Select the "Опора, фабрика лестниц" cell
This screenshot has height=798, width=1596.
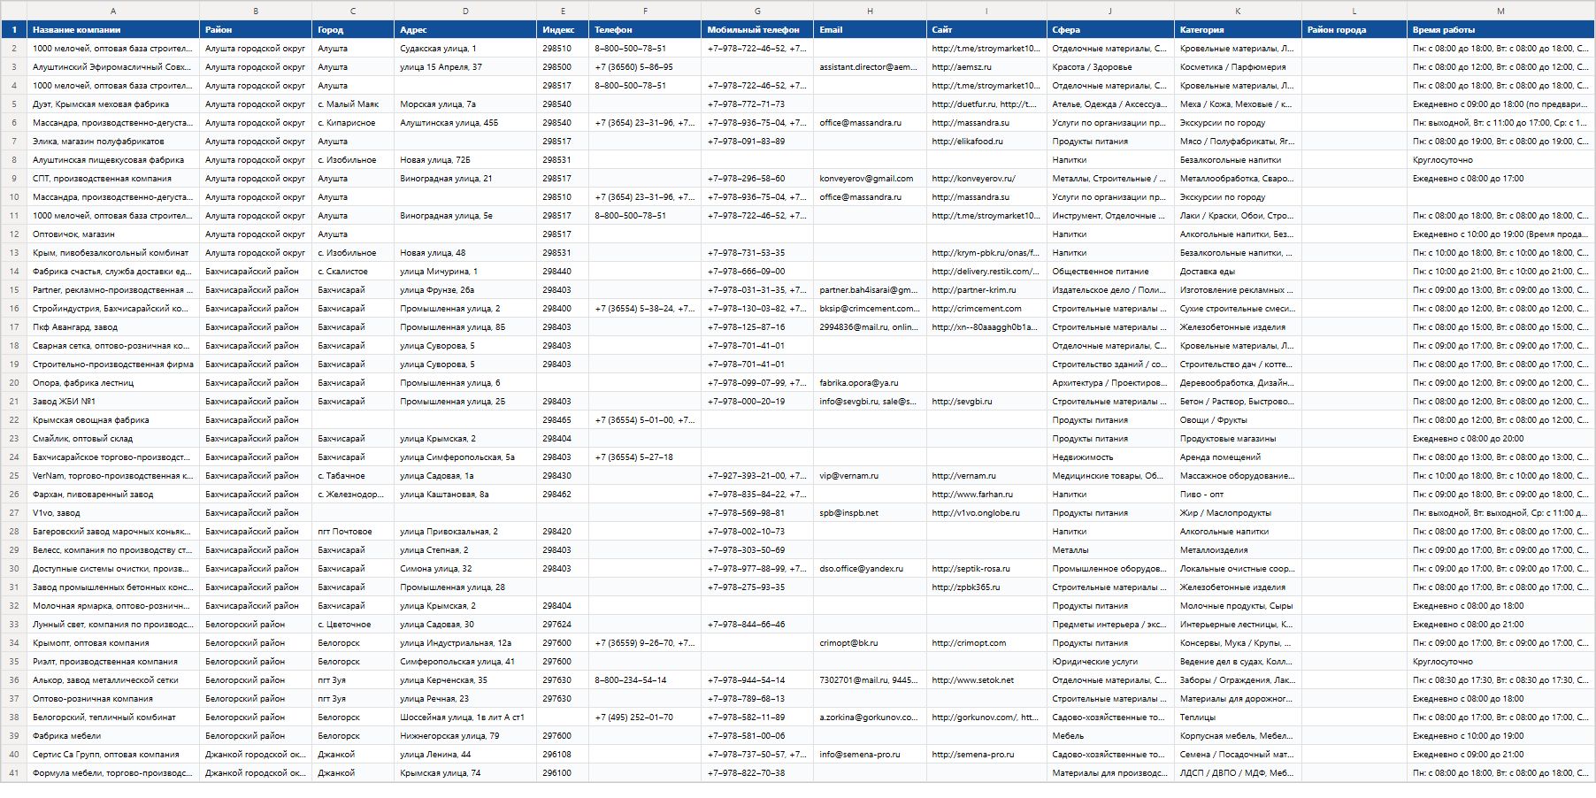coord(113,383)
